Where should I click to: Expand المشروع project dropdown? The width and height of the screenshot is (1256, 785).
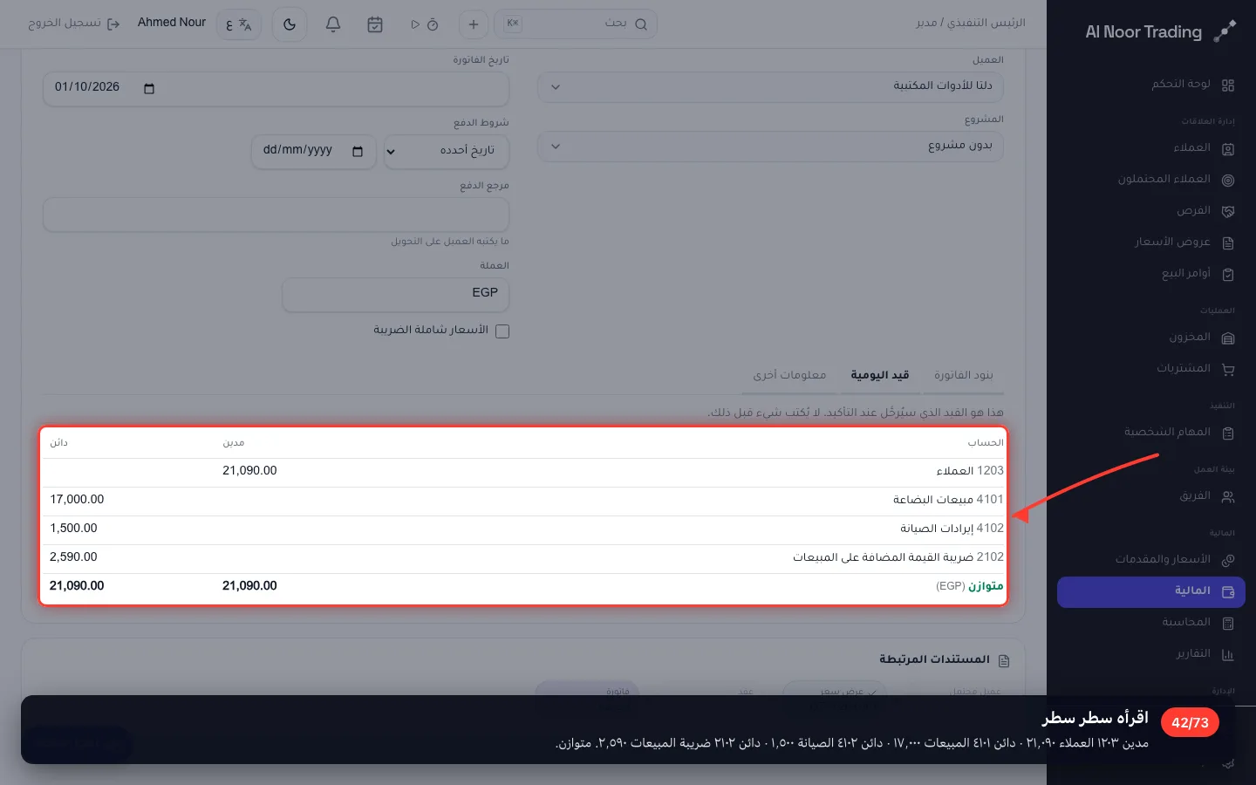(771, 147)
